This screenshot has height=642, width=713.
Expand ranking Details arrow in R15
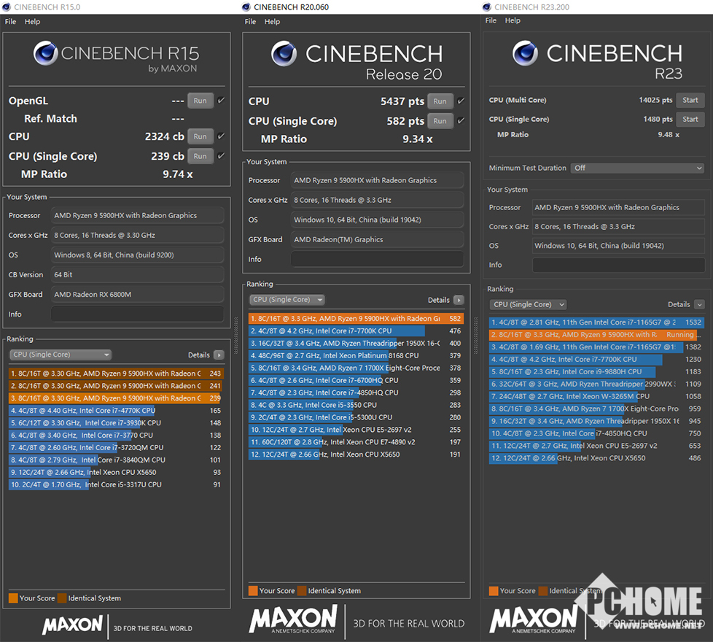219,355
